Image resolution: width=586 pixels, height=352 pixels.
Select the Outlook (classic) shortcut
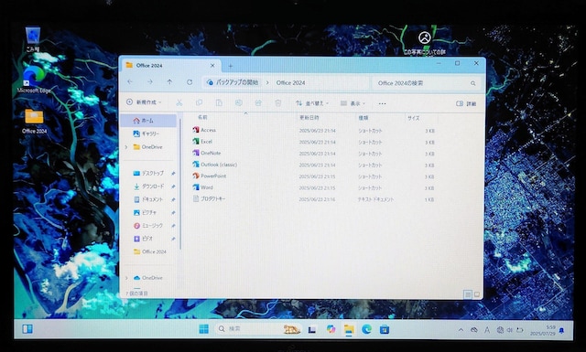[x=215, y=165]
